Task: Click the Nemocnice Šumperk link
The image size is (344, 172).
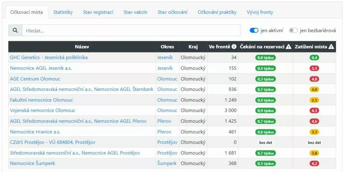Action: 33,164
